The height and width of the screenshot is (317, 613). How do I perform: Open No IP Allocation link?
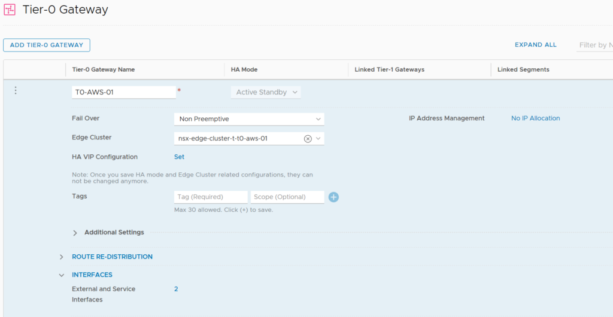point(536,118)
